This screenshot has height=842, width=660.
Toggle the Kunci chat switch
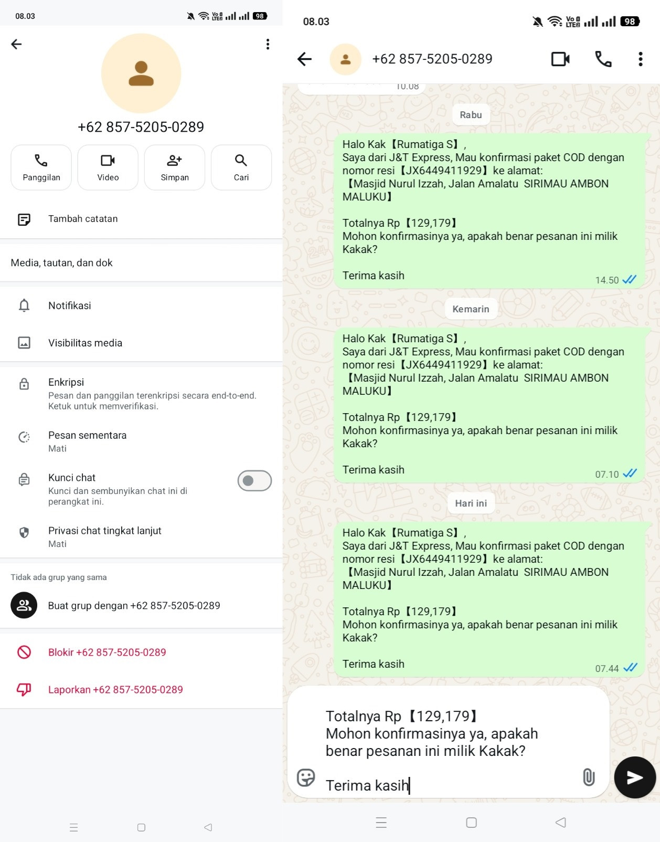[254, 481]
